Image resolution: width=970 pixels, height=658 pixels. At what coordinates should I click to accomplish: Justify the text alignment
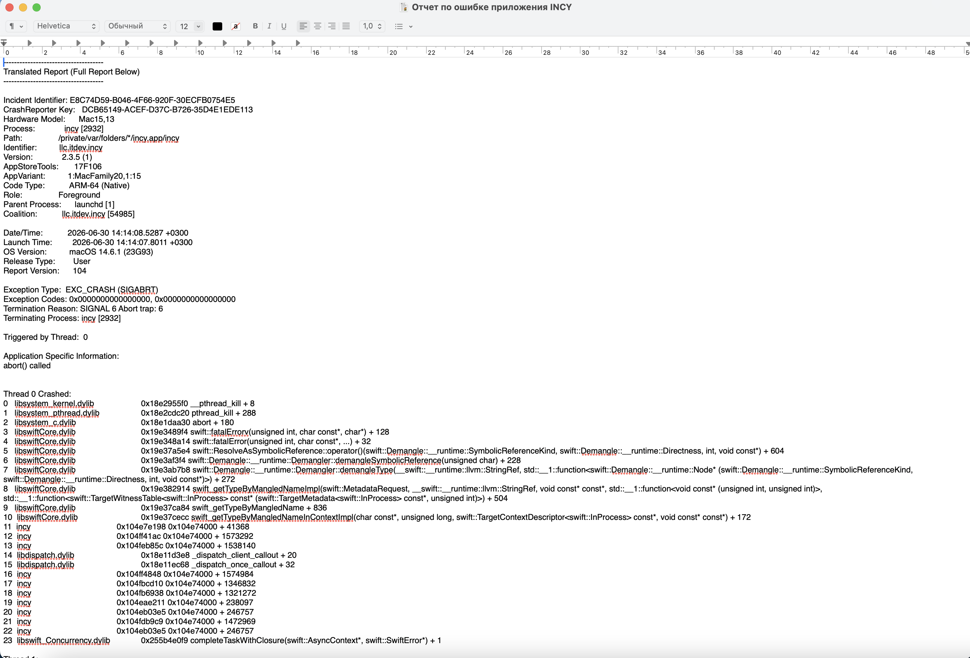click(x=346, y=26)
